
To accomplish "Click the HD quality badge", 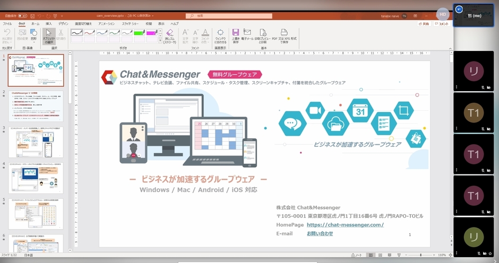I will pos(443,14).
